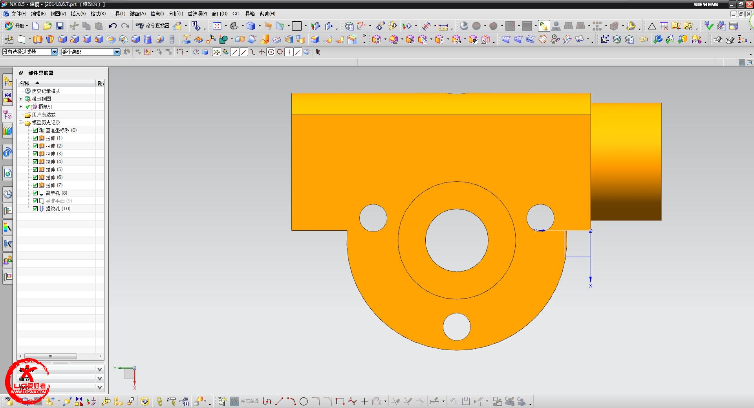Screen dimensions: 754x408
Task: Click the yellow tag icon
Action: (x=644, y=39)
